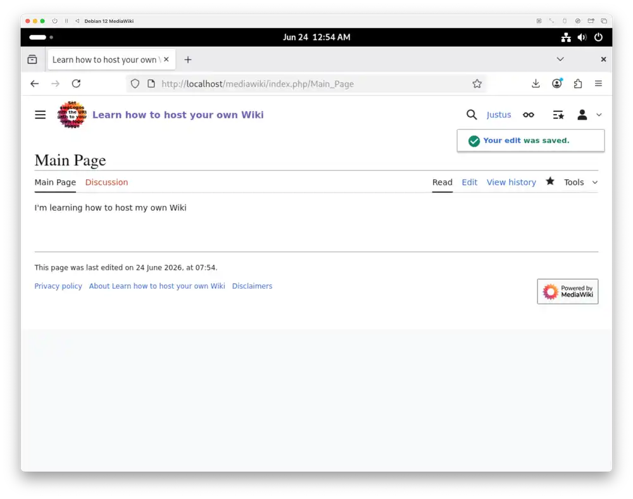The image size is (633, 499).
Task: Open 'About Learn how to host your own Wiki'
Action: click(x=157, y=286)
